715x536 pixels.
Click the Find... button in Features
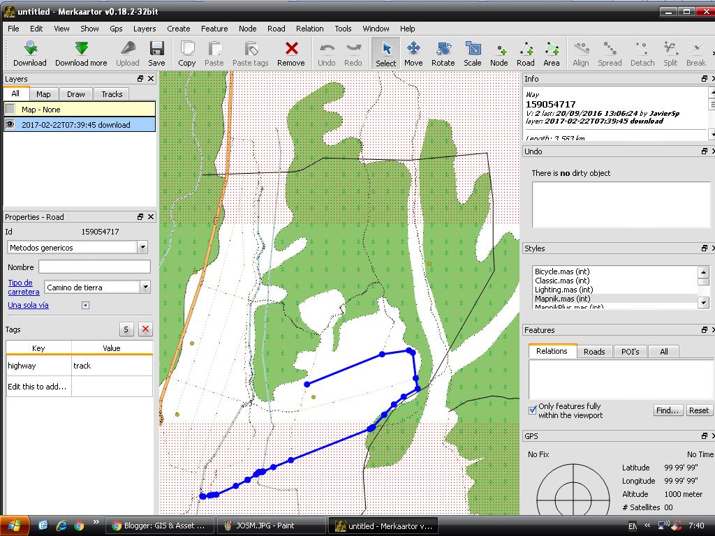[x=668, y=410]
